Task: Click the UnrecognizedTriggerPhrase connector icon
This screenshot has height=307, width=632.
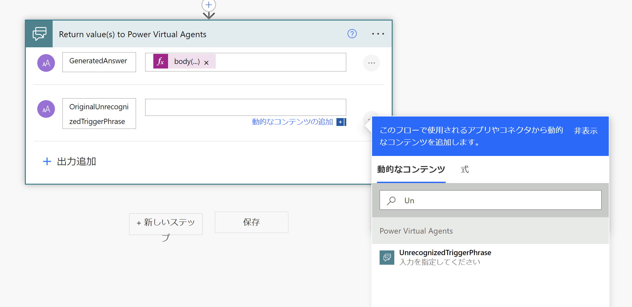Action: point(387,257)
